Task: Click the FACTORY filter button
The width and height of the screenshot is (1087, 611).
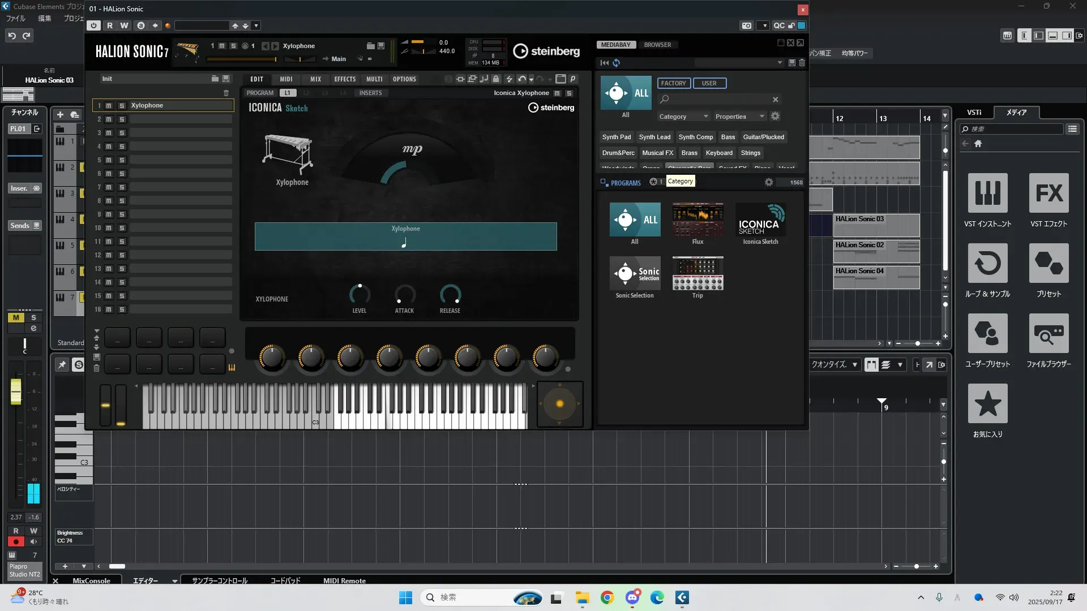Action: click(x=673, y=83)
